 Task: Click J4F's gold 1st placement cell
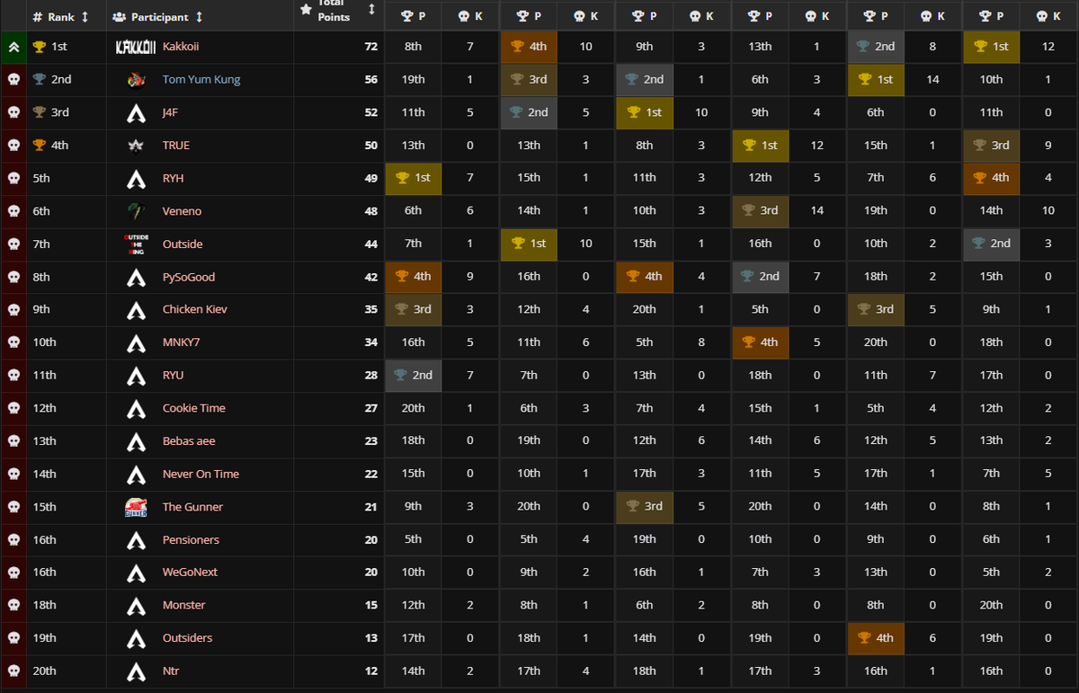pyautogui.click(x=645, y=112)
